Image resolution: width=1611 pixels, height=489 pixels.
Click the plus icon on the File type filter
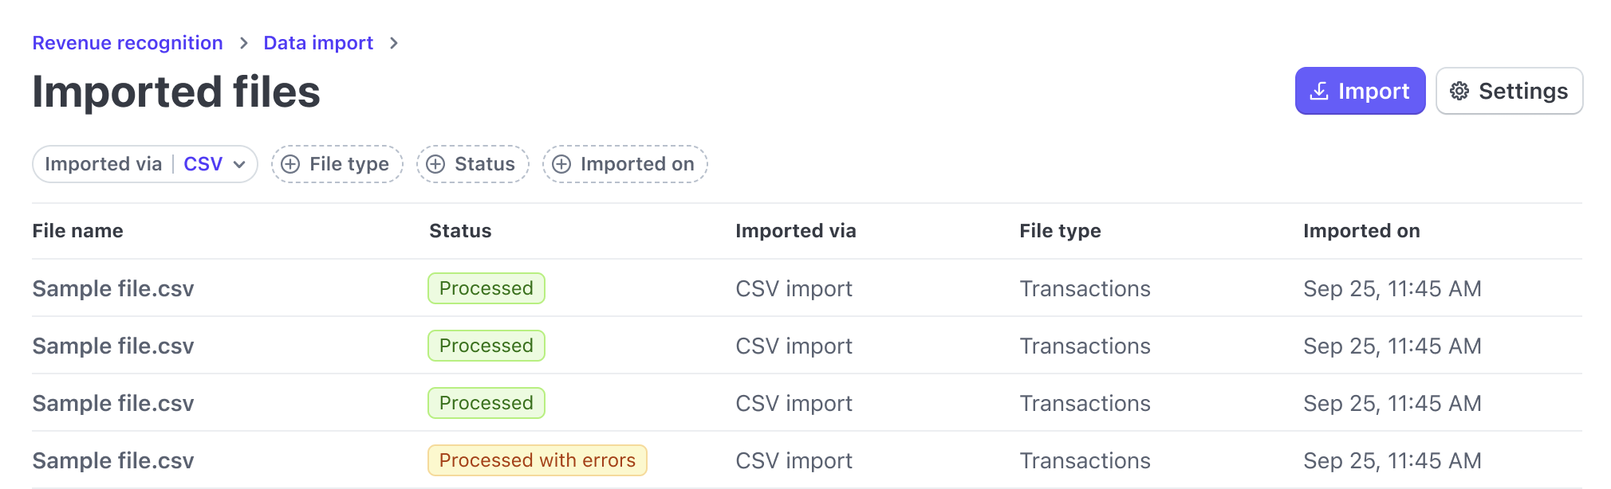point(290,164)
